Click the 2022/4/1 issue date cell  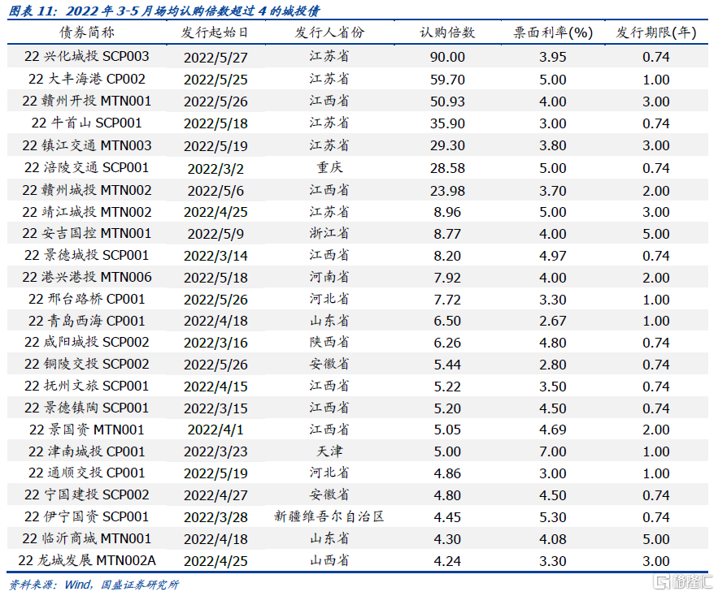coord(215,429)
